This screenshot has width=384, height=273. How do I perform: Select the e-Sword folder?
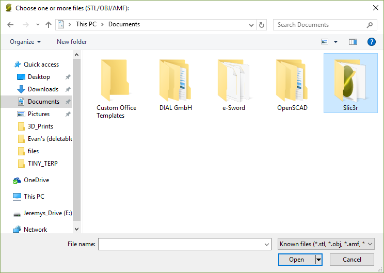(x=233, y=81)
